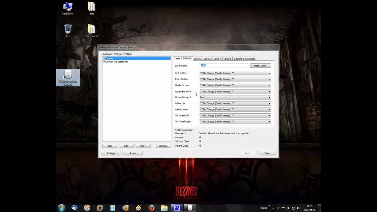377x212 pixels.
Task: Open the Middle Button action dropdown
Action: (235, 85)
